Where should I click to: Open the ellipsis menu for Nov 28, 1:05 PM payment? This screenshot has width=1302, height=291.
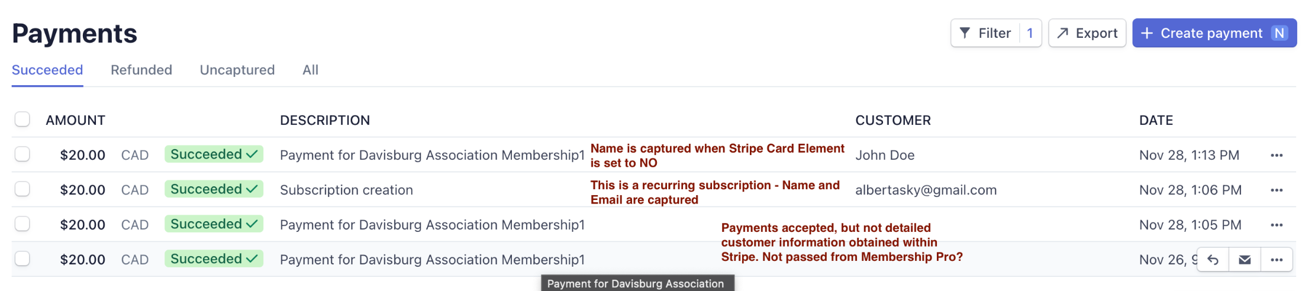(x=1277, y=225)
